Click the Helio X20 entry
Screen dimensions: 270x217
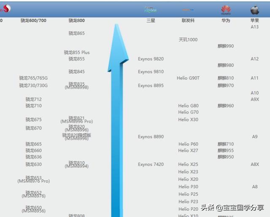pyautogui.click(x=188, y=179)
